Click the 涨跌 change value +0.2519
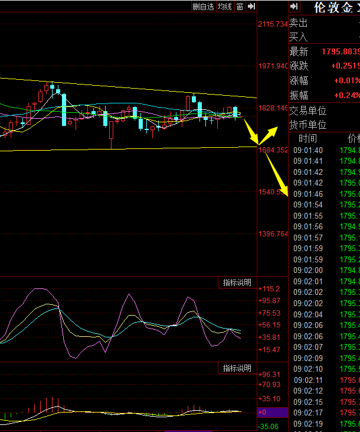The height and width of the screenshot is (432, 360). [345, 66]
